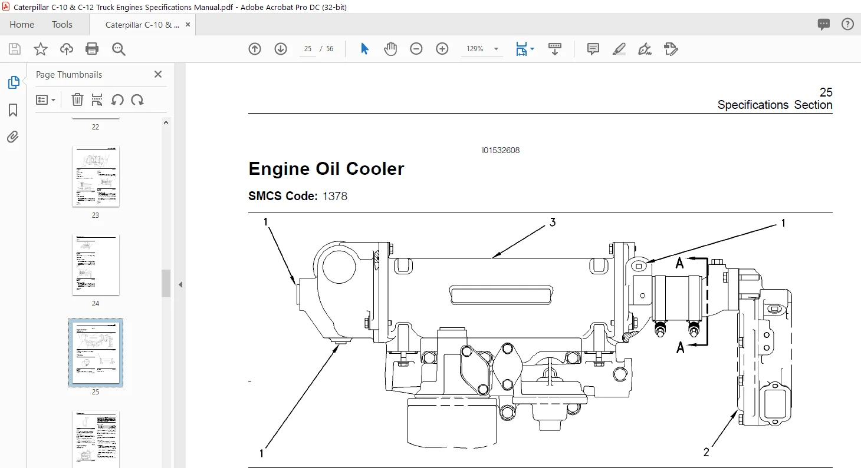Click thumbnails scrollbar up arrow
This screenshot has width=861, height=468.
(x=166, y=122)
